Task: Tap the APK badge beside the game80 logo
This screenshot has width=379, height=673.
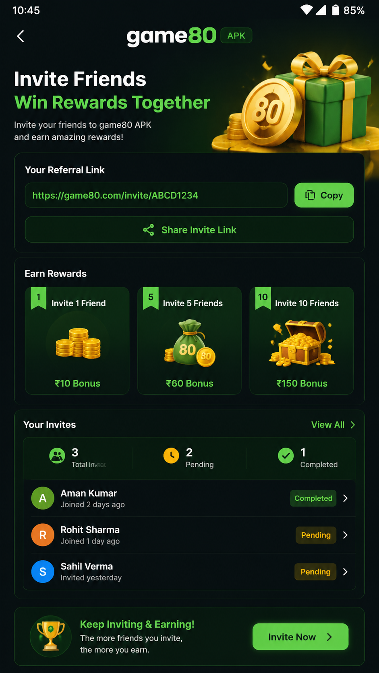Action: pyautogui.click(x=236, y=36)
